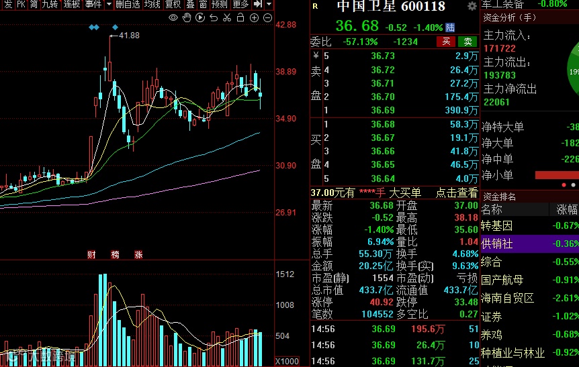
Task: Click sell level 1 price 36.69
Action: pyautogui.click(x=383, y=110)
